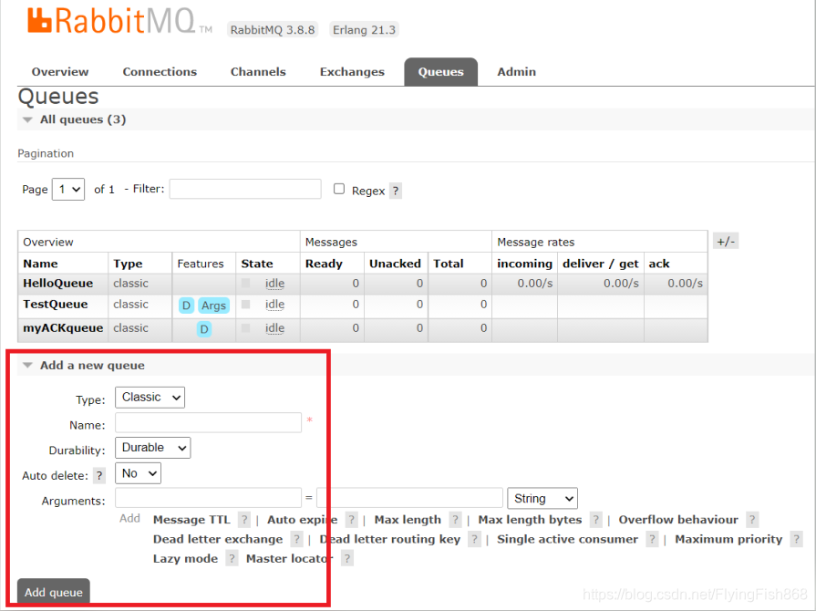Switch to the Channels tab

point(258,72)
